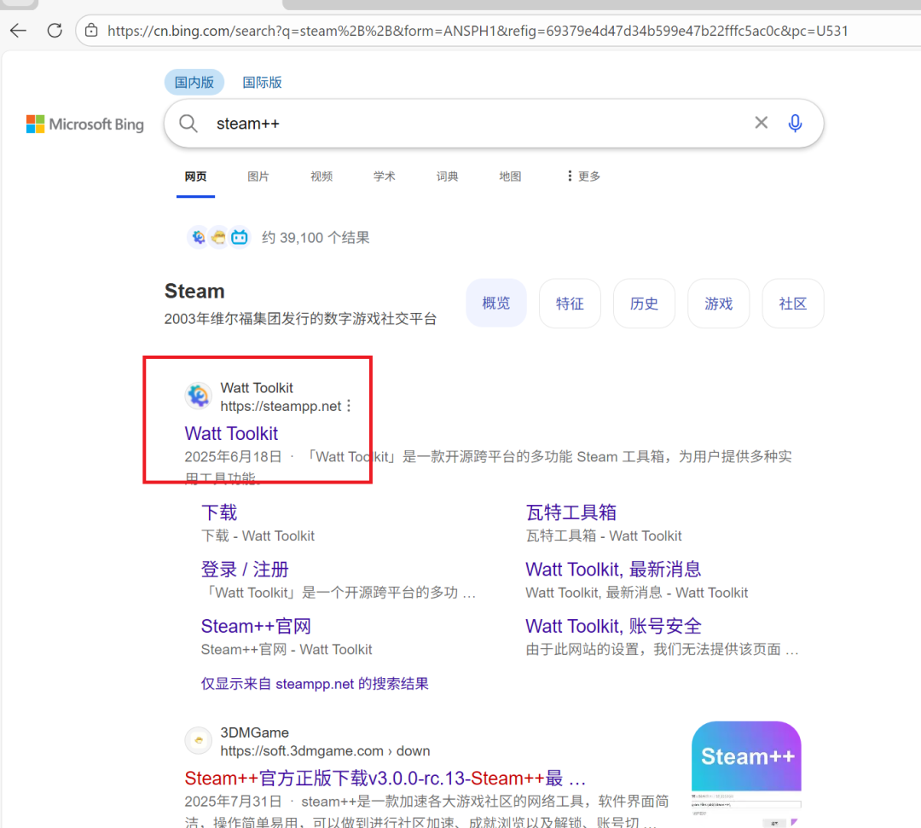Click the 下载 - Watt Toolkit description
Image resolution: width=921 pixels, height=828 pixels.
258,536
